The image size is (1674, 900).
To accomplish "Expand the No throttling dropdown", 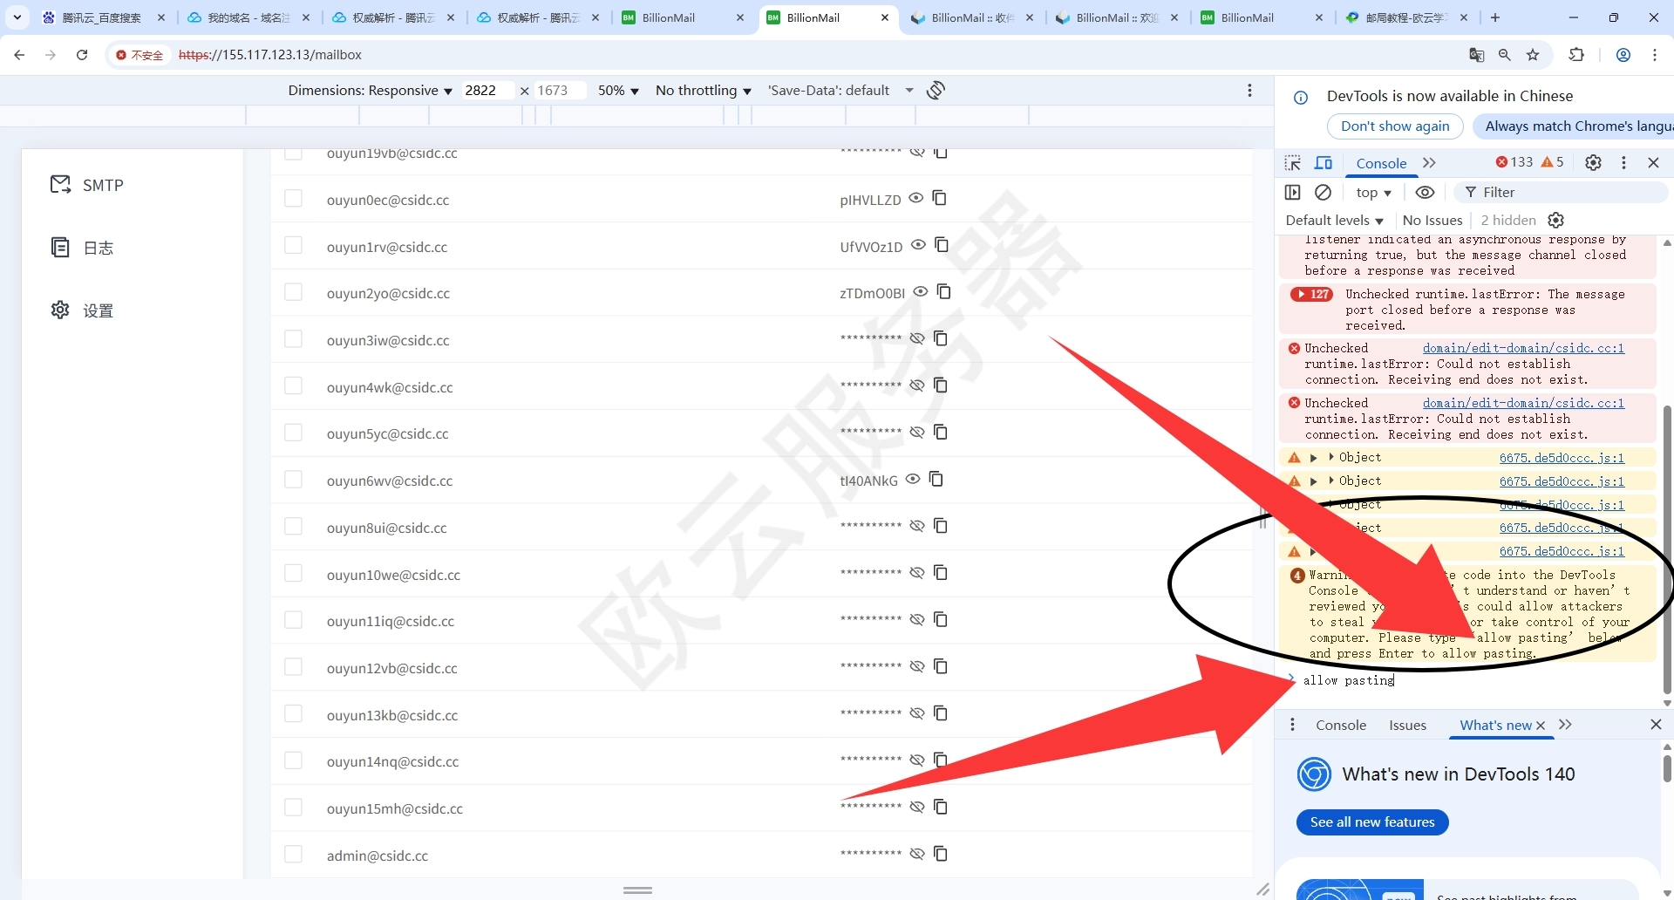I will point(703,91).
